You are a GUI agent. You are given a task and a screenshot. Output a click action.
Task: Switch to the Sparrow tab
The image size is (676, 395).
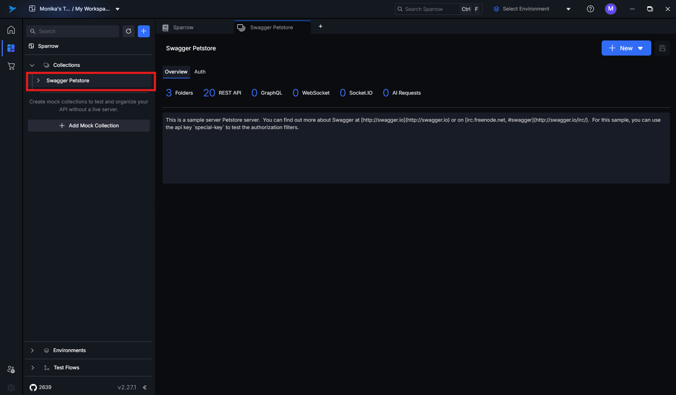click(x=195, y=27)
